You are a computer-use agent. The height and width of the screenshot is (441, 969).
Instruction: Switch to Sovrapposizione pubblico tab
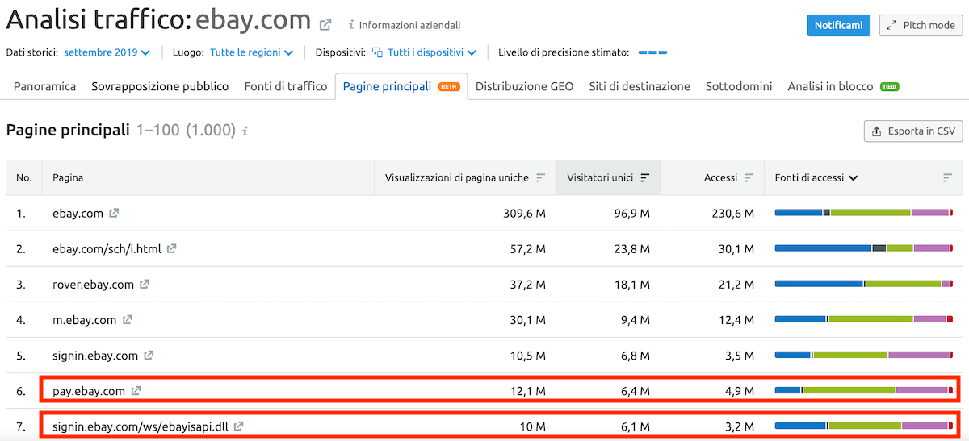[160, 86]
